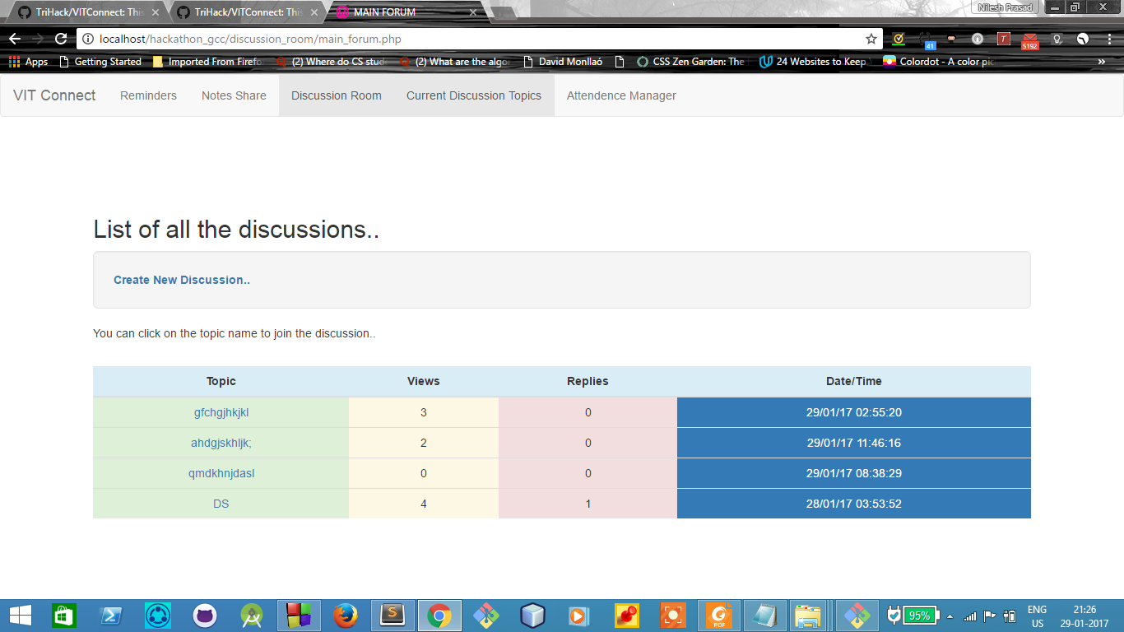Click the battery 95% tray indicator
The height and width of the screenshot is (632, 1124).
tap(912, 615)
